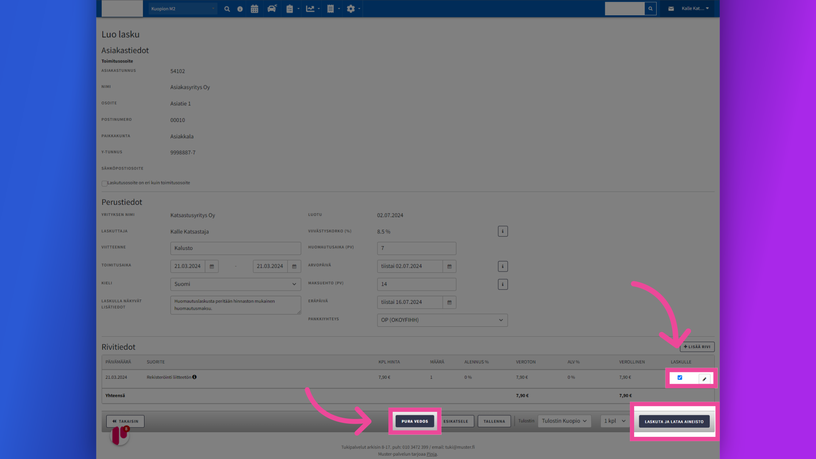Open calendar picker for Eräpäivä

(x=449, y=302)
